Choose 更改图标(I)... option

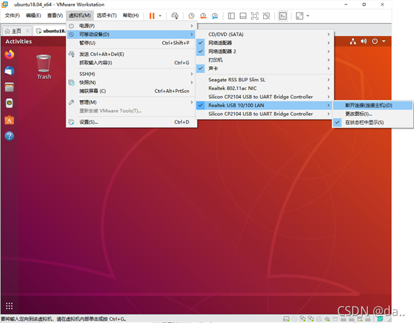tap(373, 114)
